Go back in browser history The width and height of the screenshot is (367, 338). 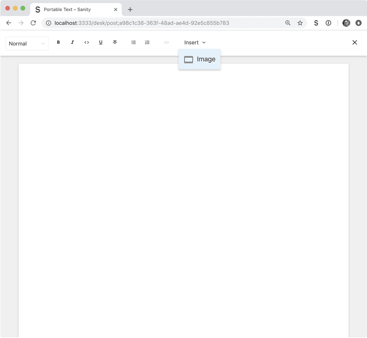pos(9,23)
